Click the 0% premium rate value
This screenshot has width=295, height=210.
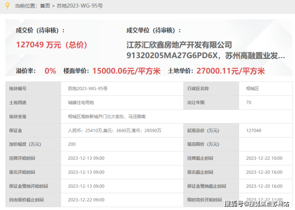tap(50, 71)
